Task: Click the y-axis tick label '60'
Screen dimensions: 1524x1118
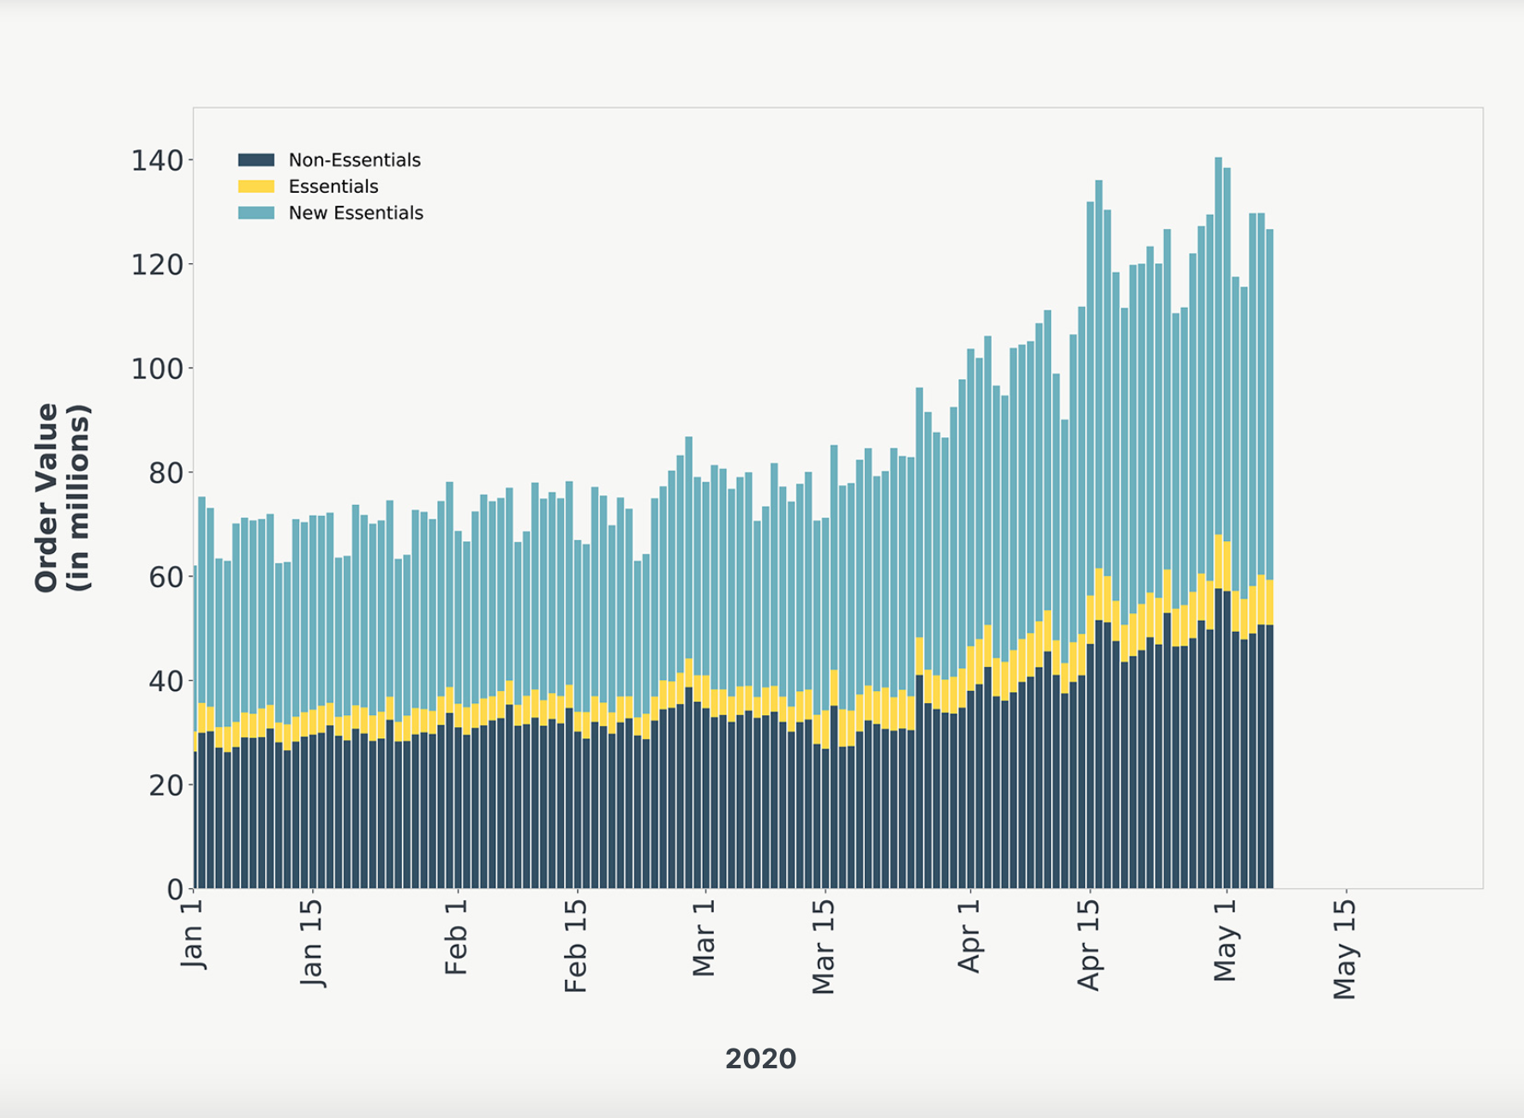Action: [x=166, y=577]
